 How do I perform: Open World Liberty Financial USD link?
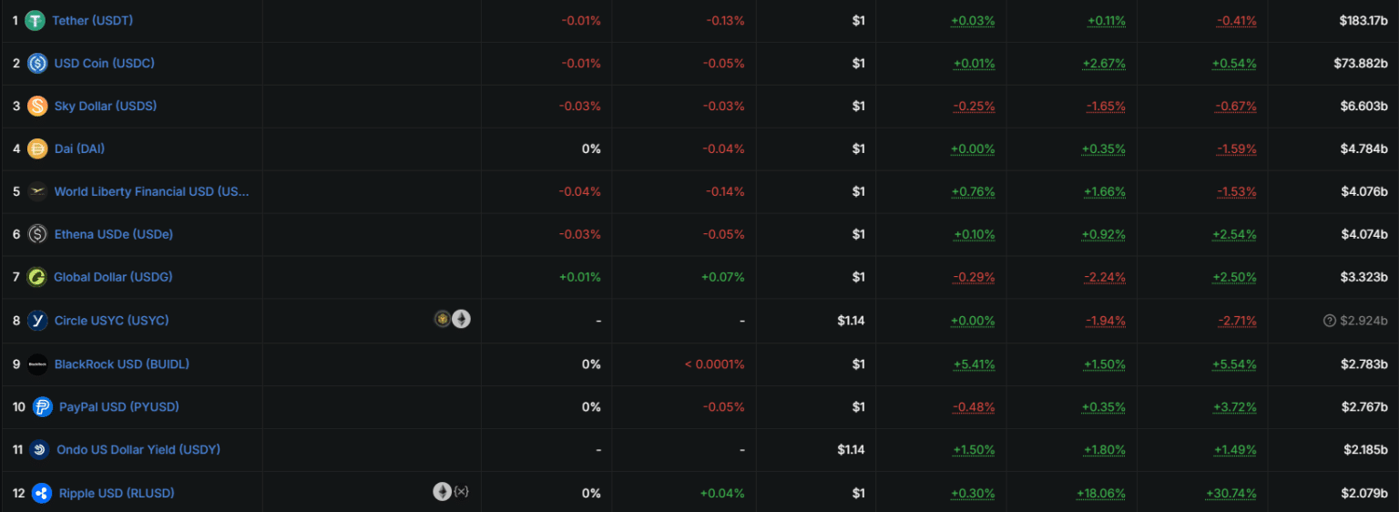pyautogui.click(x=151, y=191)
